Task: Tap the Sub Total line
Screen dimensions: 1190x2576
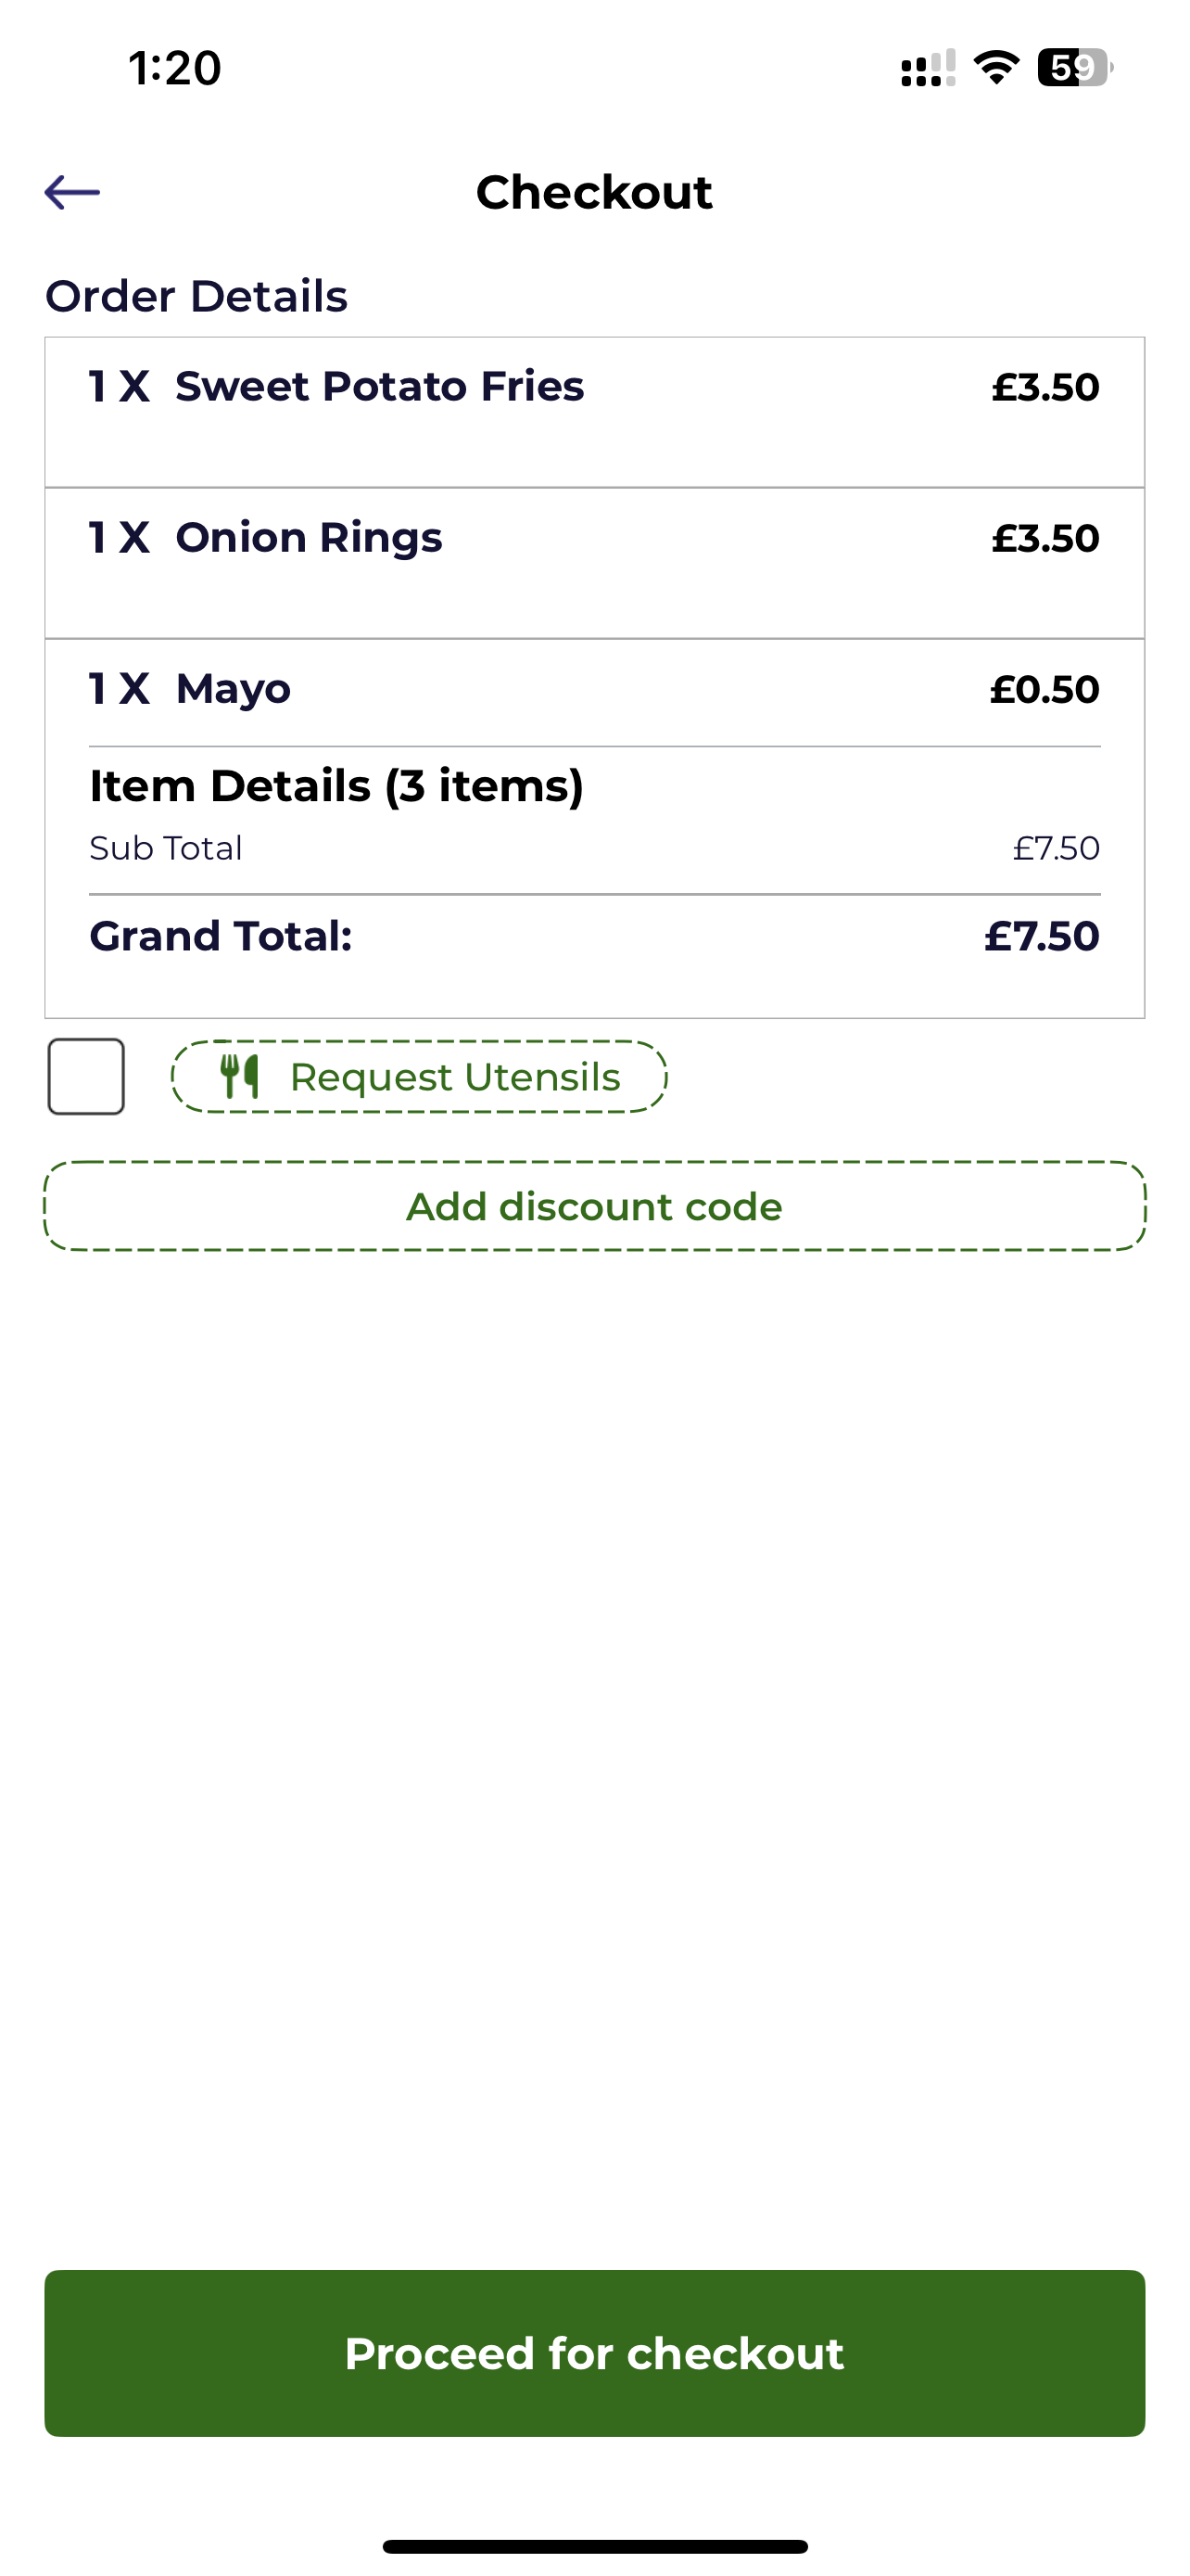Action: [x=594, y=848]
